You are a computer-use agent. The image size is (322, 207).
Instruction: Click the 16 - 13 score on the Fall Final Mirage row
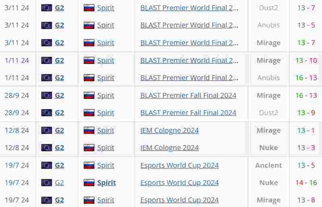click(306, 95)
